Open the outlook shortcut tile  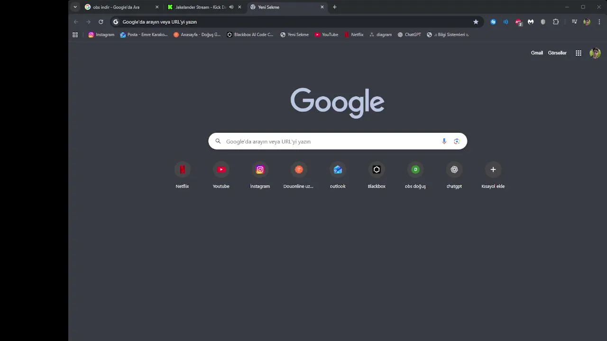click(x=338, y=176)
